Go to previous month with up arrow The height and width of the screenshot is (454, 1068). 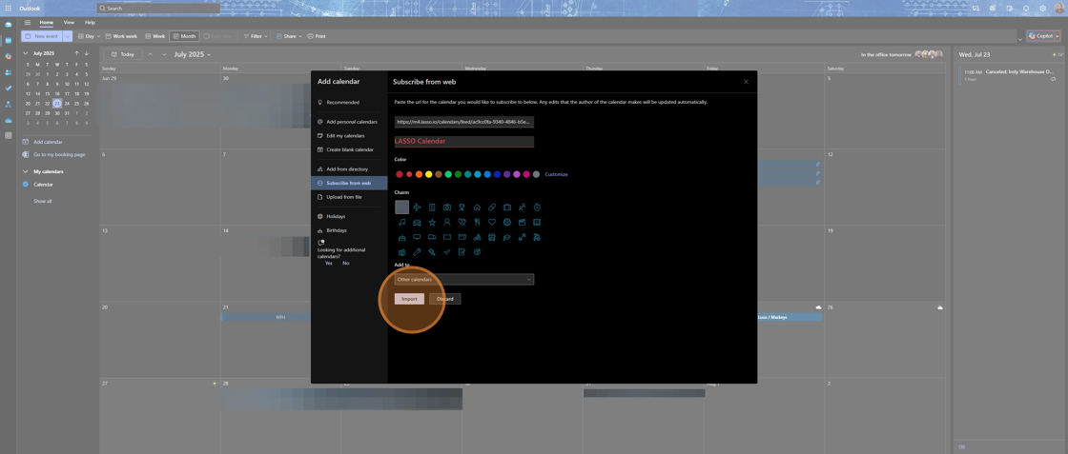[x=77, y=53]
